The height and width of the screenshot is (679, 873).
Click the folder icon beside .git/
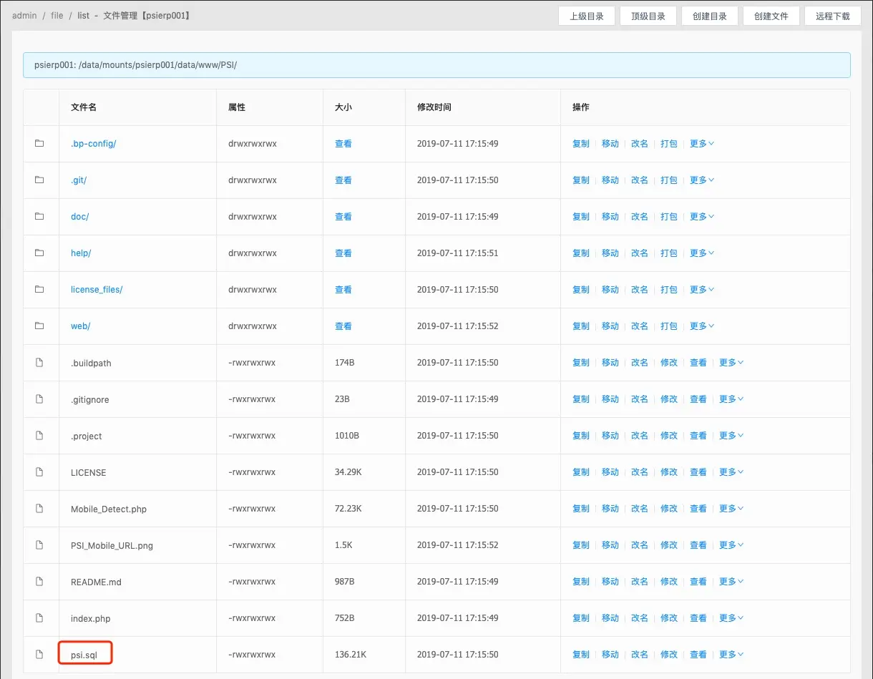[39, 180]
